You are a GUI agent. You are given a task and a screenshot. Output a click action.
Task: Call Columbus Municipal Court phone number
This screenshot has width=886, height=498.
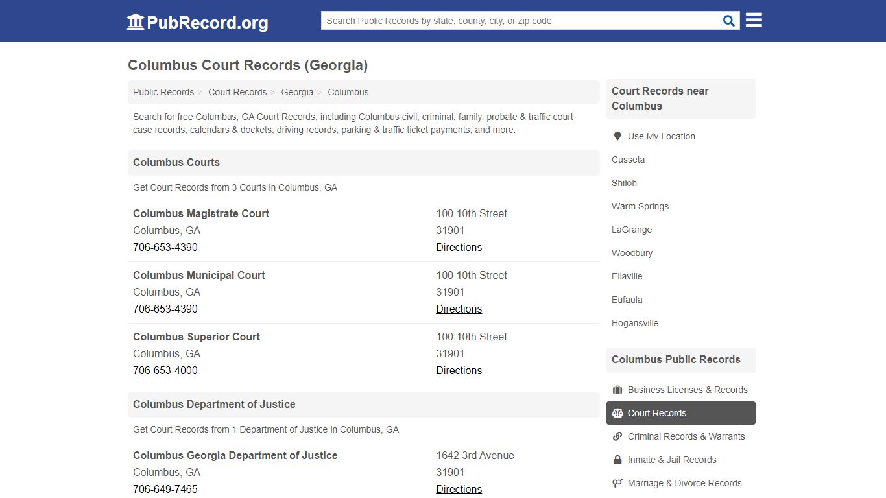(x=165, y=309)
